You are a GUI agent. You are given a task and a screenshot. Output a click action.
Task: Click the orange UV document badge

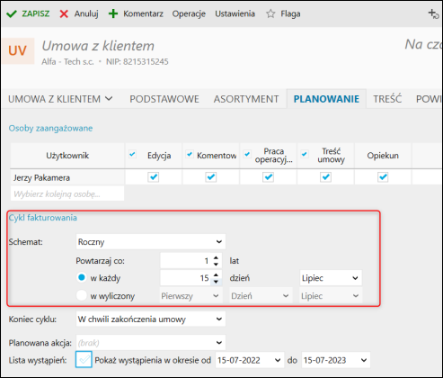tap(17, 50)
